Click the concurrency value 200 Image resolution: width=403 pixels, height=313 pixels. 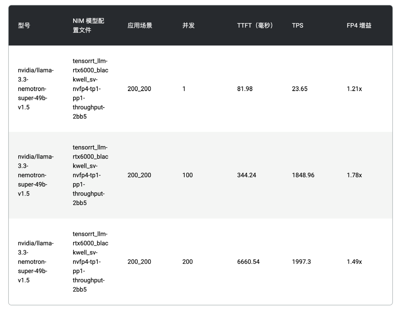(187, 262)
